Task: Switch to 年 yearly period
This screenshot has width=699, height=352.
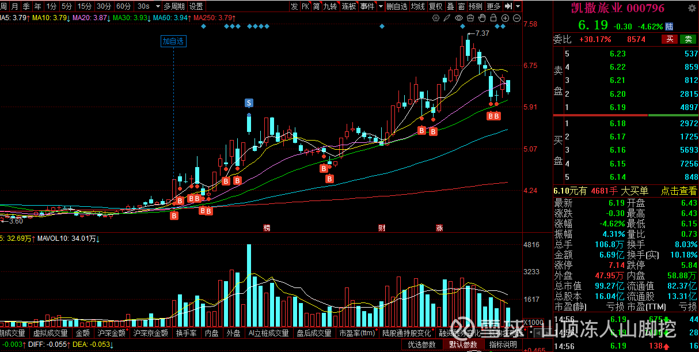Action: click(37, 6)
